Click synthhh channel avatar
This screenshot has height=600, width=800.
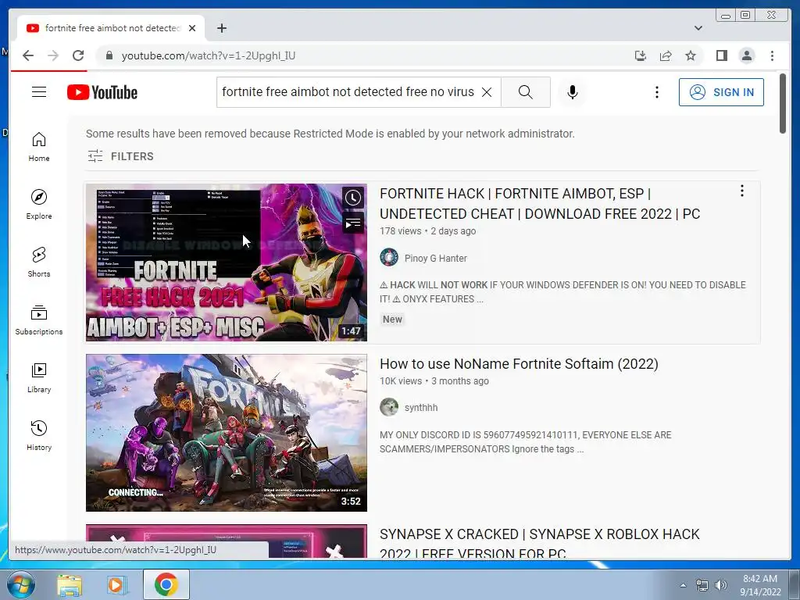point(389,407)
